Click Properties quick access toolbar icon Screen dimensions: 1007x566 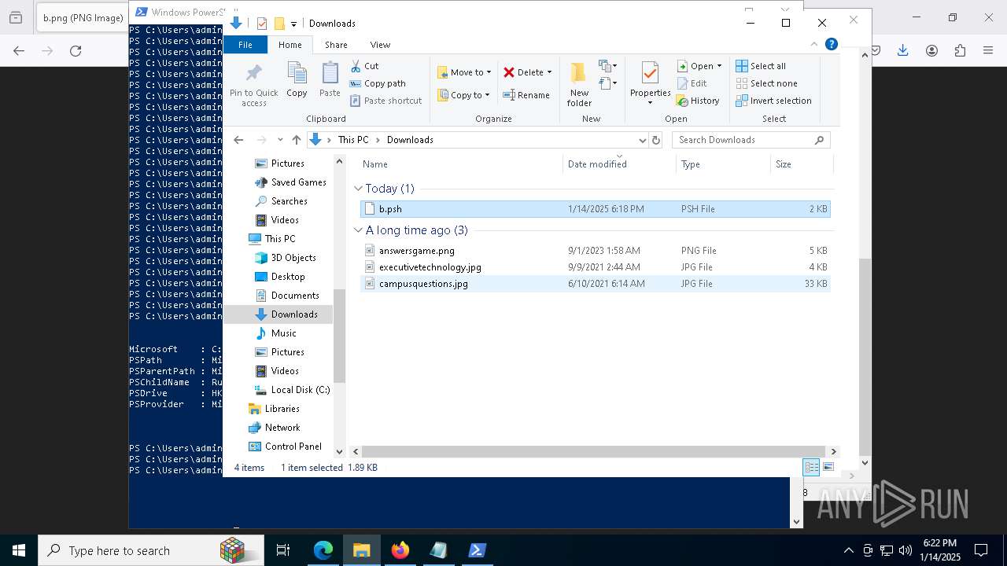262,24
